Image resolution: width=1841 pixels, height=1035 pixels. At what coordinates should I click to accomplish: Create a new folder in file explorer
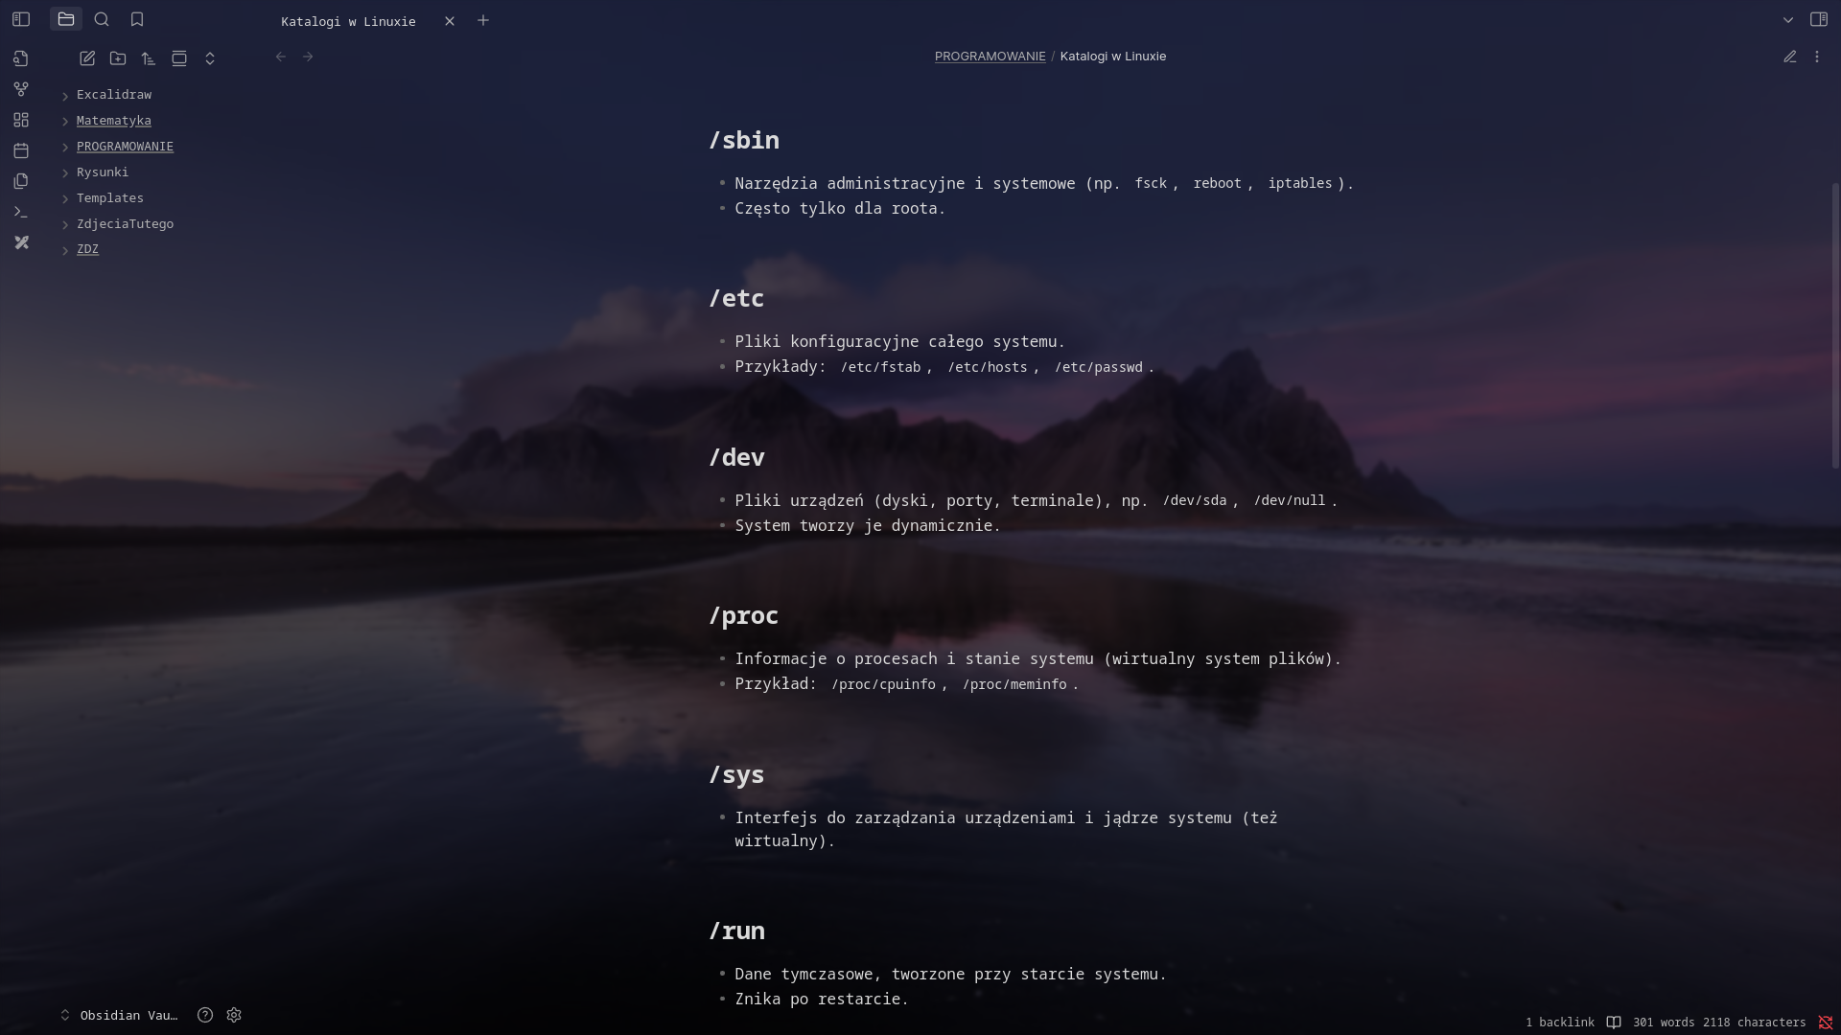(x=118, y=58)
